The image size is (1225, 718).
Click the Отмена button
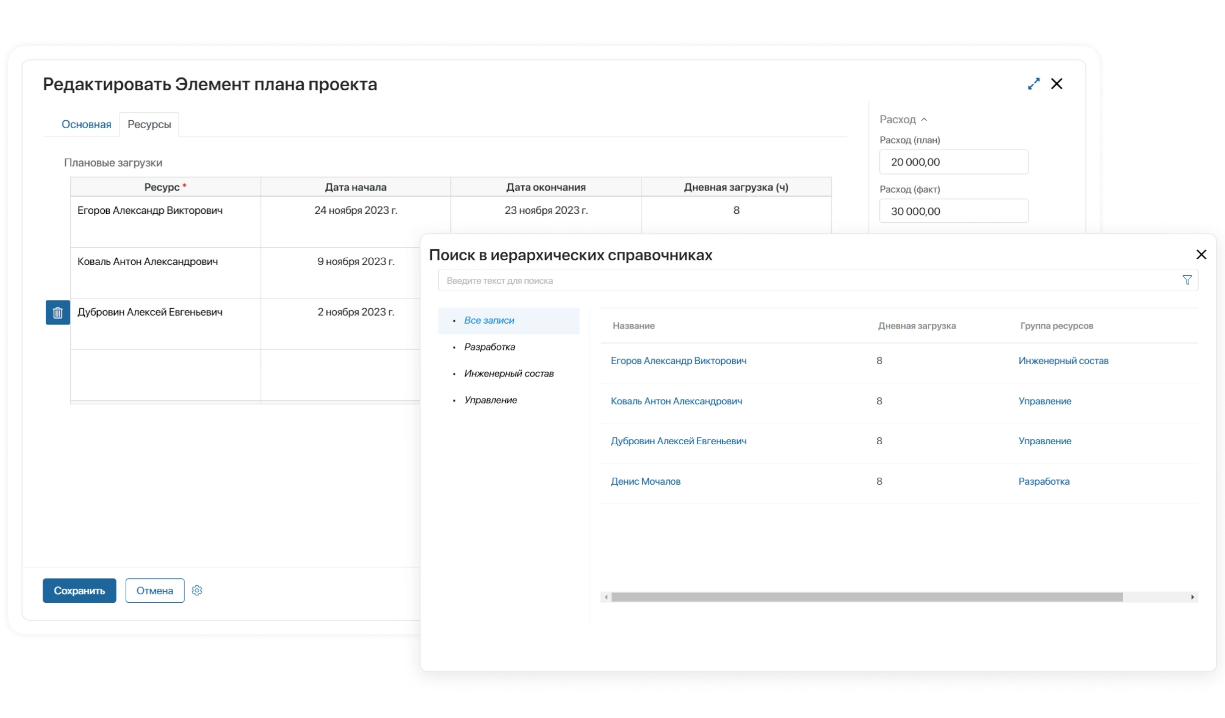[155, 590]
